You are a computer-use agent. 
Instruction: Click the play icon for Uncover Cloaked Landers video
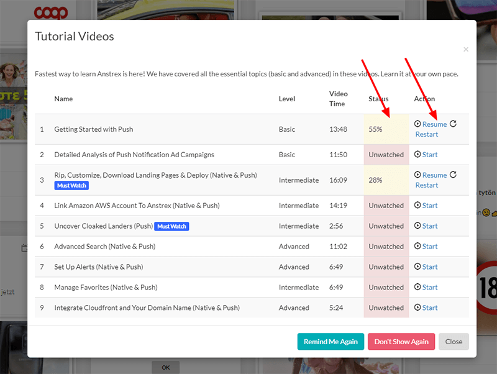[417, 226]
